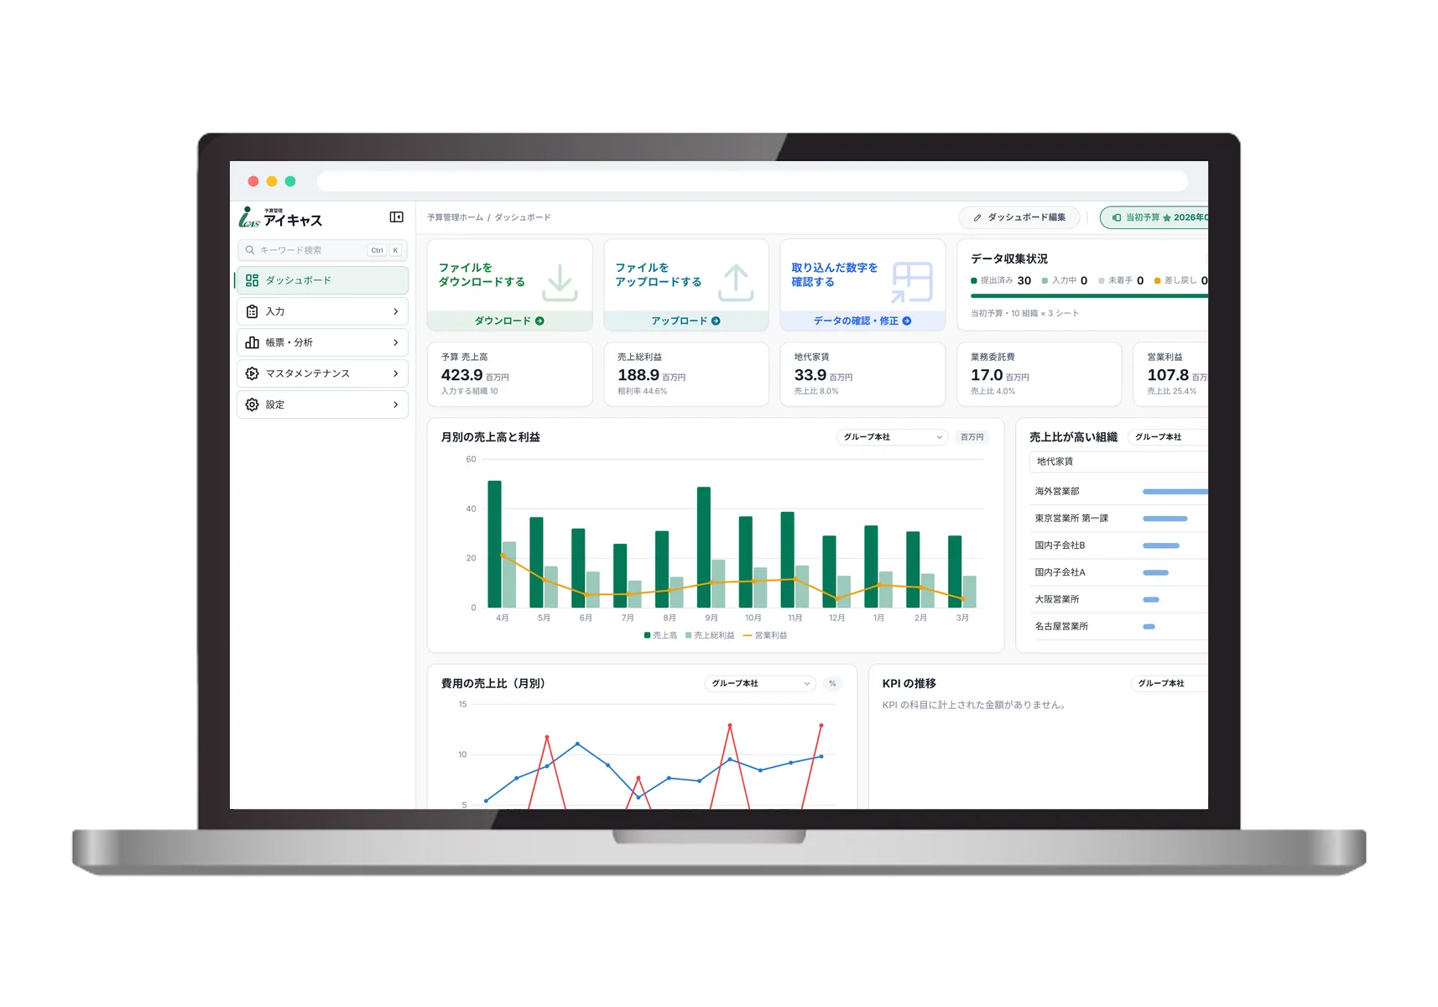The height and width of the screenshot is (1007, 1438).
Task: Click the アイキャス logo
Action: [280, 217]
